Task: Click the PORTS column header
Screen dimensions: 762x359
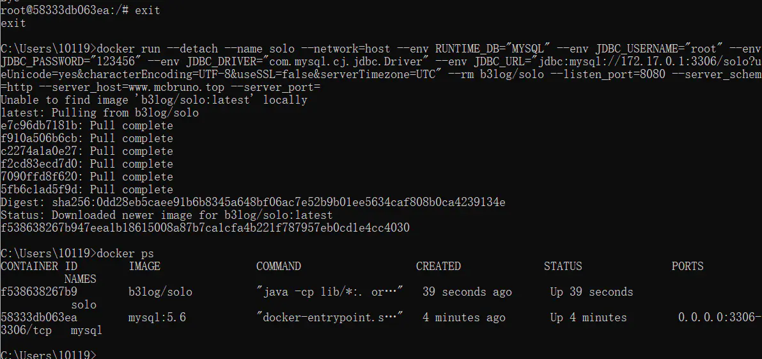Action: pyautogui.click(x=688, y=266)
